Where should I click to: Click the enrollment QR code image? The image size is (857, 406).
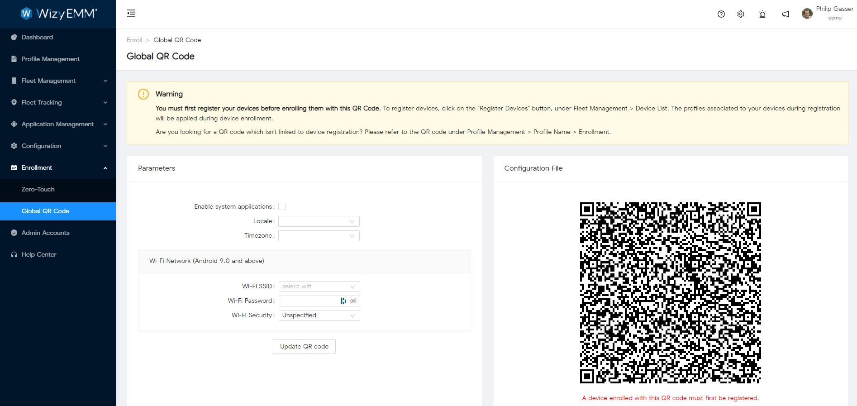pos(671,293)
